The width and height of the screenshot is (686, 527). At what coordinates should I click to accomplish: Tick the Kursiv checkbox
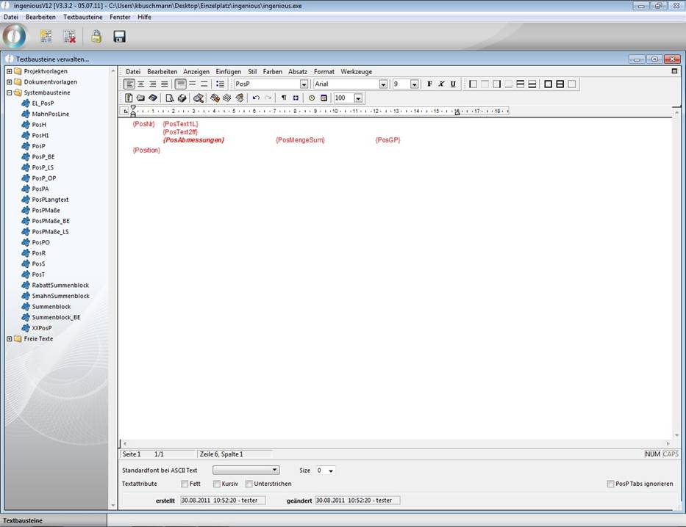click(217, 484)
